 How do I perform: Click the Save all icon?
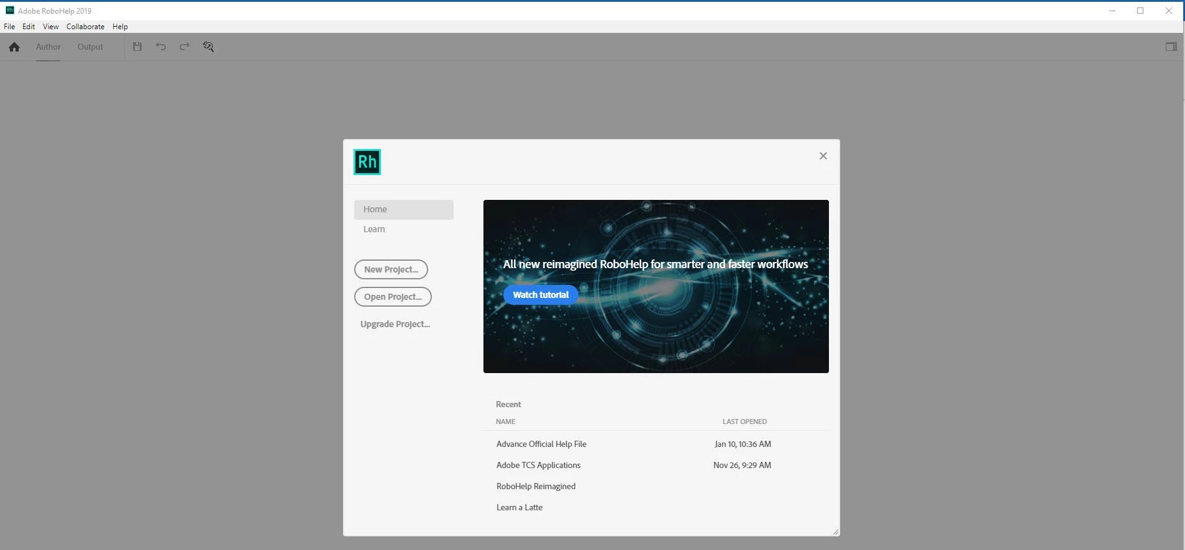[x=137, y=47]
